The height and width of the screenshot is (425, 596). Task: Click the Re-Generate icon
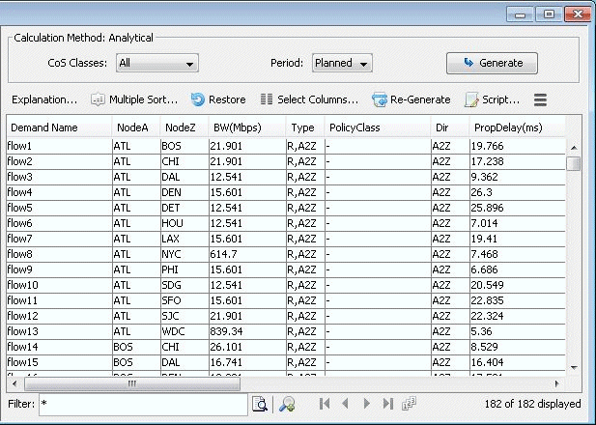tap(380, 99)
